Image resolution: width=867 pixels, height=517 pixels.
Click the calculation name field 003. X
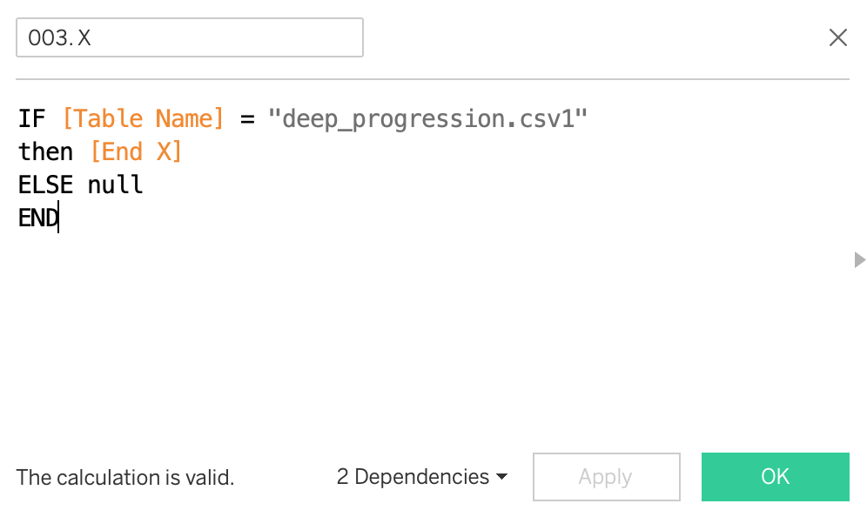pos(189,37)
